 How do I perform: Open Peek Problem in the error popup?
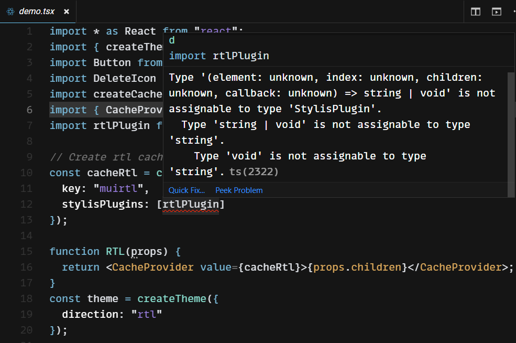[239, 190]
